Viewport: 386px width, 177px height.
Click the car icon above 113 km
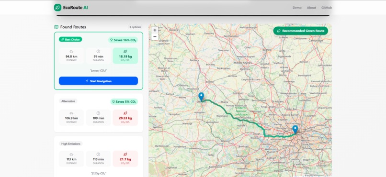coord(71,155)
